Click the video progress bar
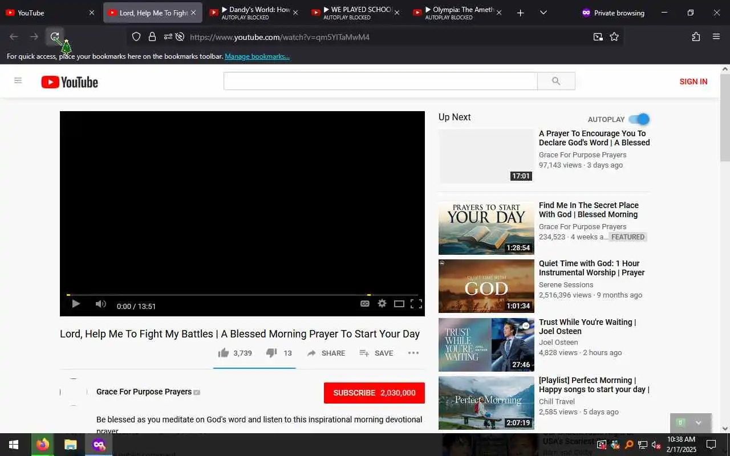 pos(242,295)
